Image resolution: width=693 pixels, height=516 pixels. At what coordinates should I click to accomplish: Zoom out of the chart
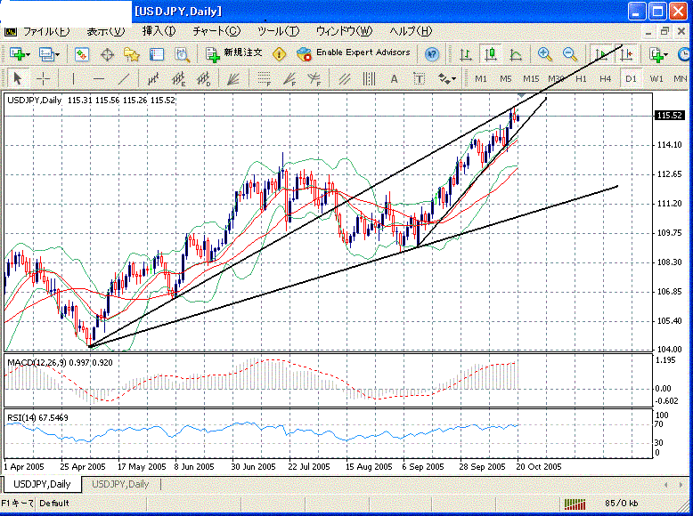pyautogui.click(x=569, y=53)
